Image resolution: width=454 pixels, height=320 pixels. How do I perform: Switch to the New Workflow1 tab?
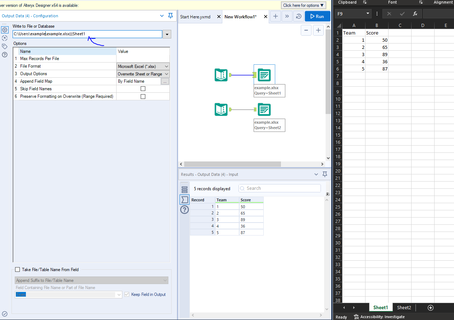240,17
